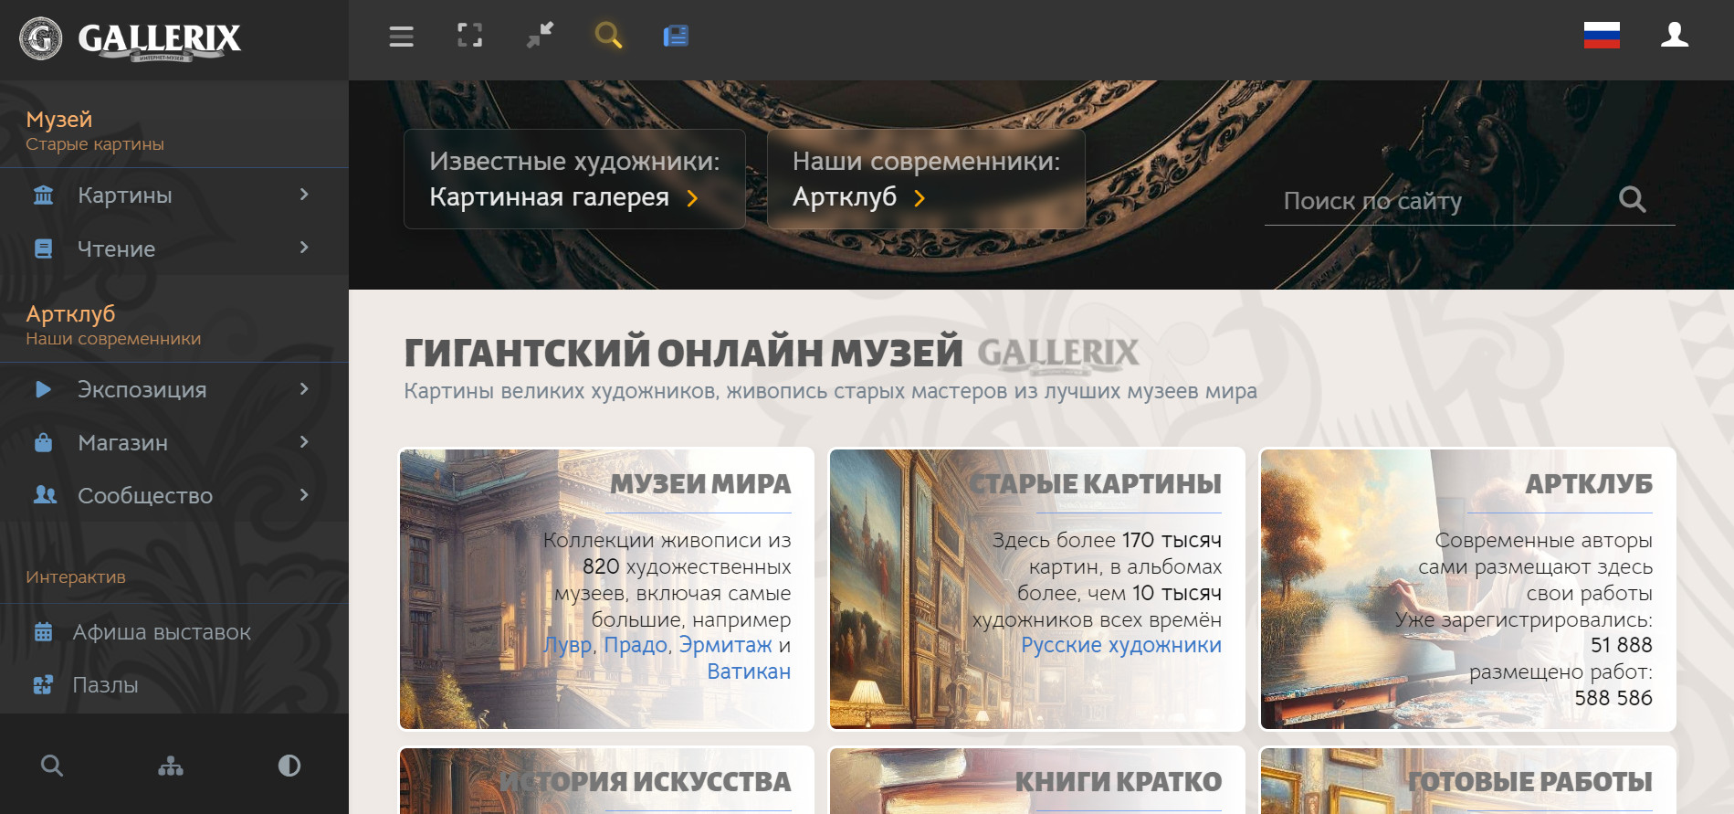Follow the Прадо link
Image resolution: width=1734 pixels, height=814 pixels.
click(636, 645)
